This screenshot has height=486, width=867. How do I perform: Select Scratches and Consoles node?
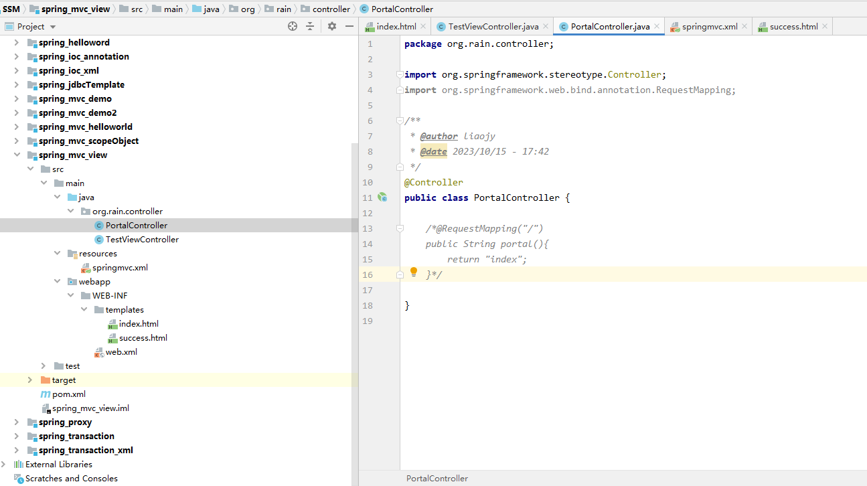71,478
